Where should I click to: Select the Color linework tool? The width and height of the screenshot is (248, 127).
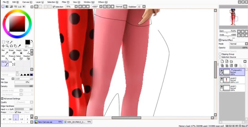[x=27, y=52]
